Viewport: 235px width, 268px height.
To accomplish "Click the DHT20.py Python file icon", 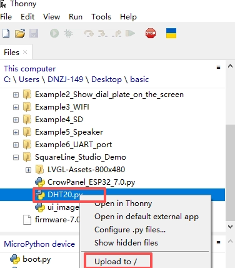I will [x=40, y=195].
